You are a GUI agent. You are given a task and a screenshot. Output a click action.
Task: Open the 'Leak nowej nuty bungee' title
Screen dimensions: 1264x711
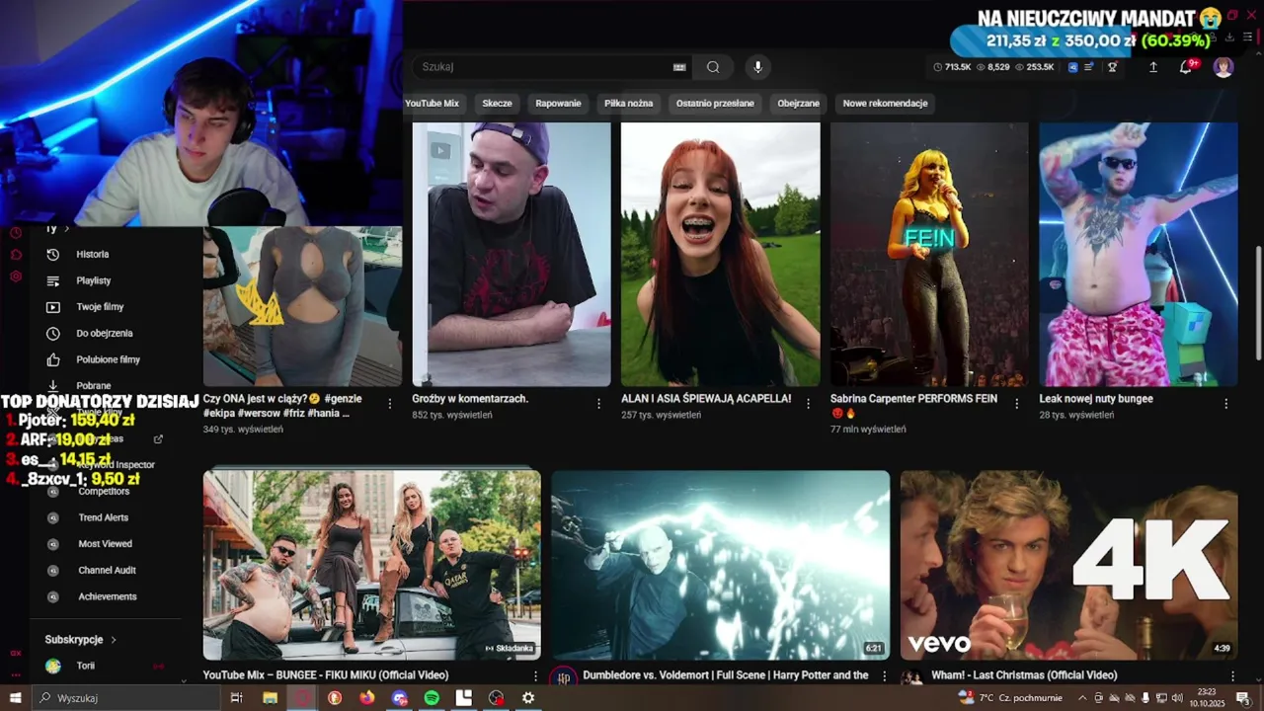[x=1096, y=399]
